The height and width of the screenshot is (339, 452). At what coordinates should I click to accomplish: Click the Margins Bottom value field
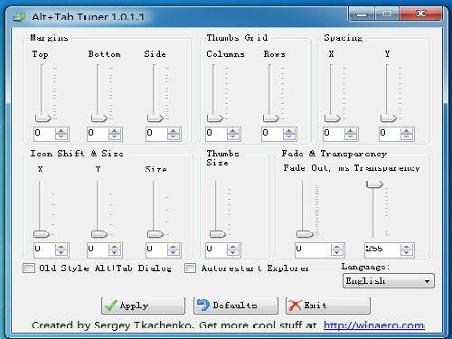tap(98, 134)
